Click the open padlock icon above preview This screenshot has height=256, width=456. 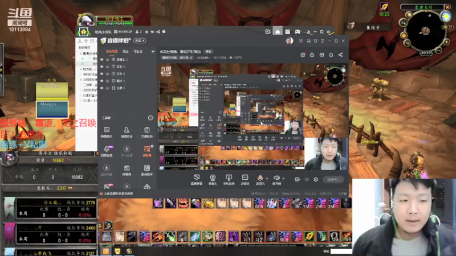click(x=312, y=55)
